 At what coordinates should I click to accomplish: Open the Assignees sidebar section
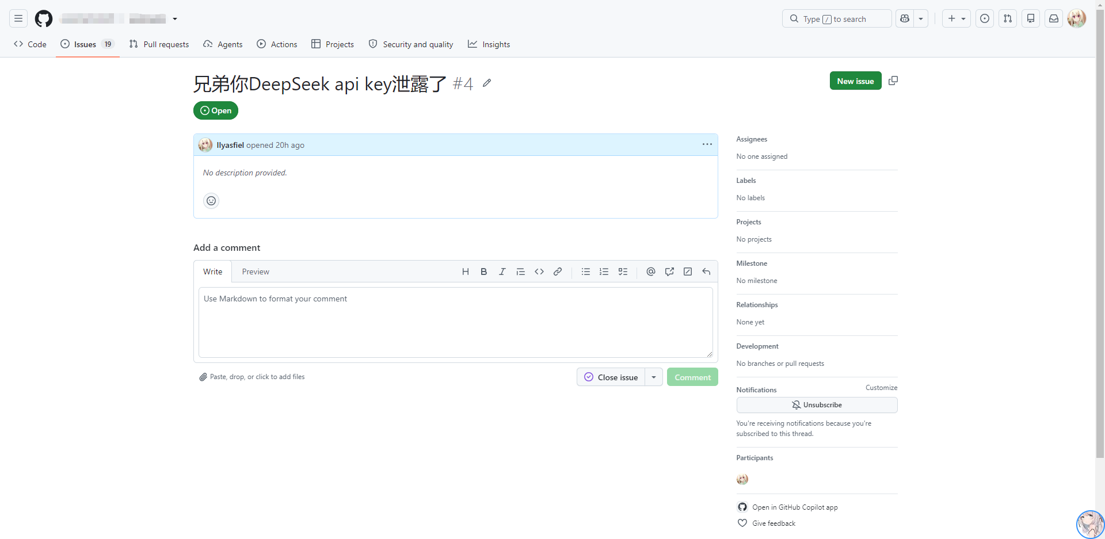tap(752, 139)
